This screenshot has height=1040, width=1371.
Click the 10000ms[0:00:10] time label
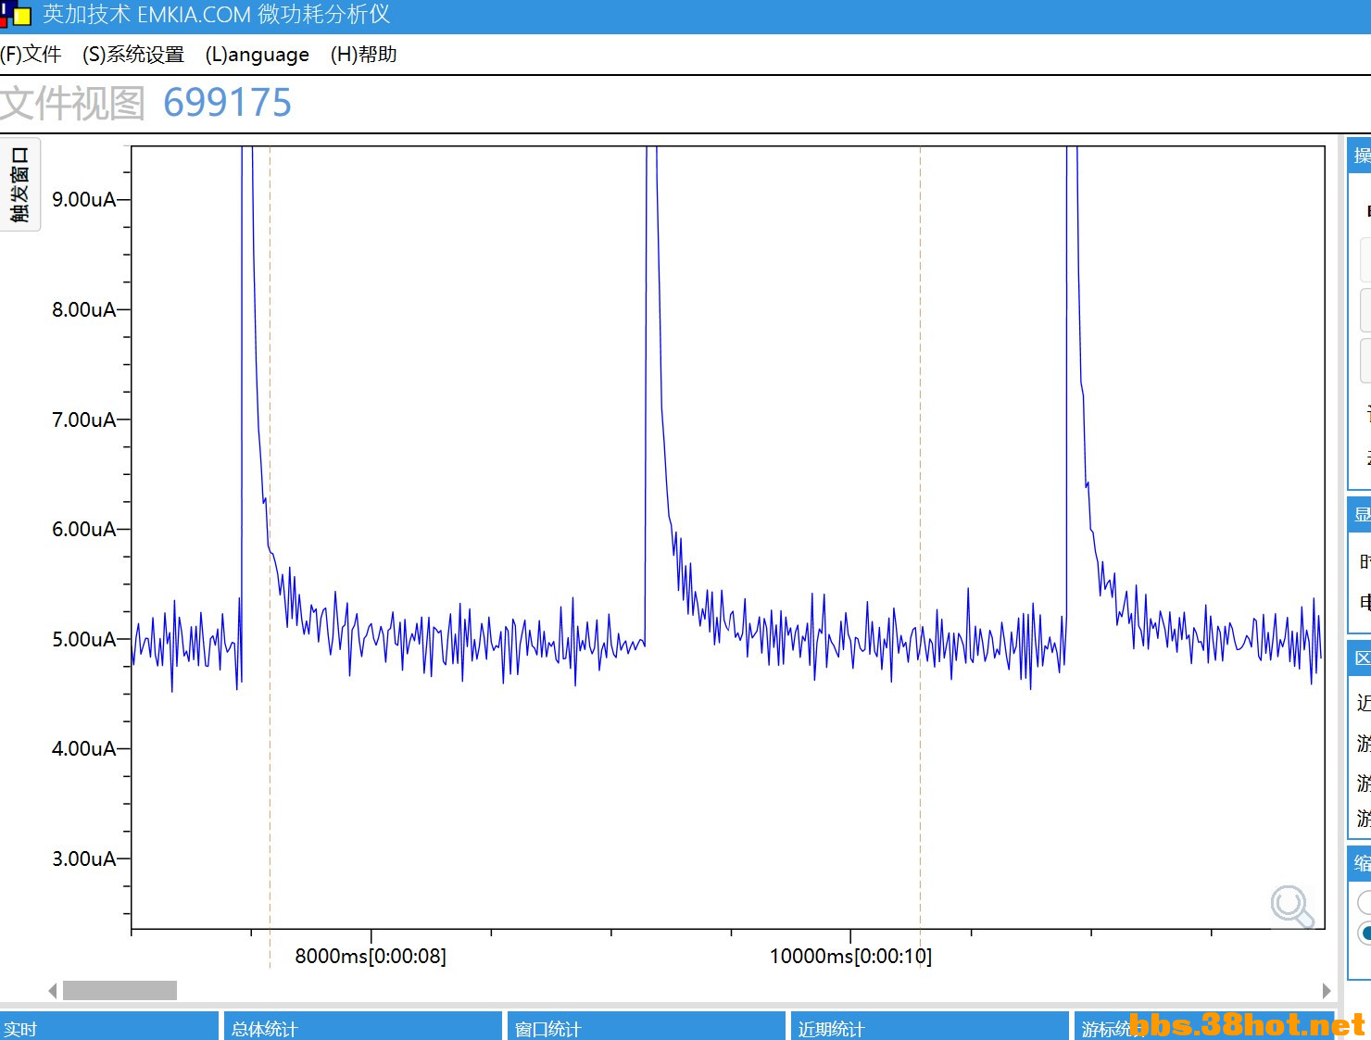tap(850, 956)
